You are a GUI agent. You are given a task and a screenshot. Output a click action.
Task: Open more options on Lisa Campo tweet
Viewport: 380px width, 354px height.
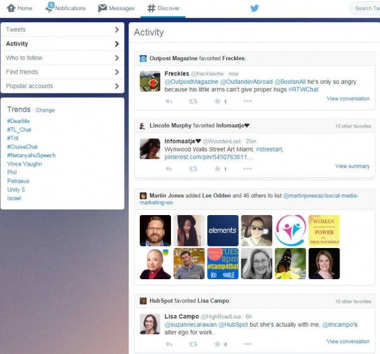[x=248, y=344]
